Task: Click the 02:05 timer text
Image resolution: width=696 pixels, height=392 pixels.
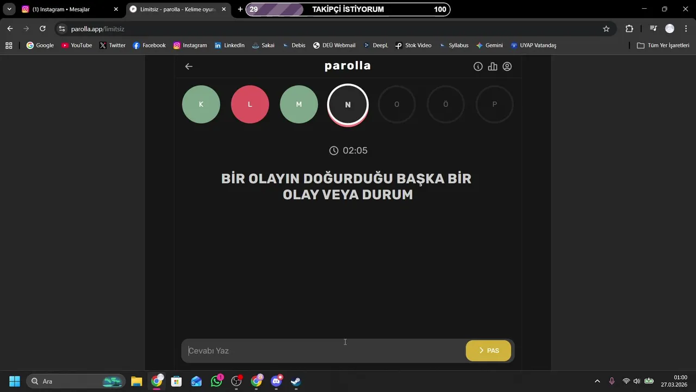Action: (x=355, y=151)
